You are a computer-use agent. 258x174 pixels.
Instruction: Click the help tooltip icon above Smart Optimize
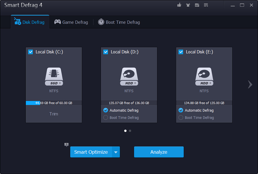tap(66, 144)
